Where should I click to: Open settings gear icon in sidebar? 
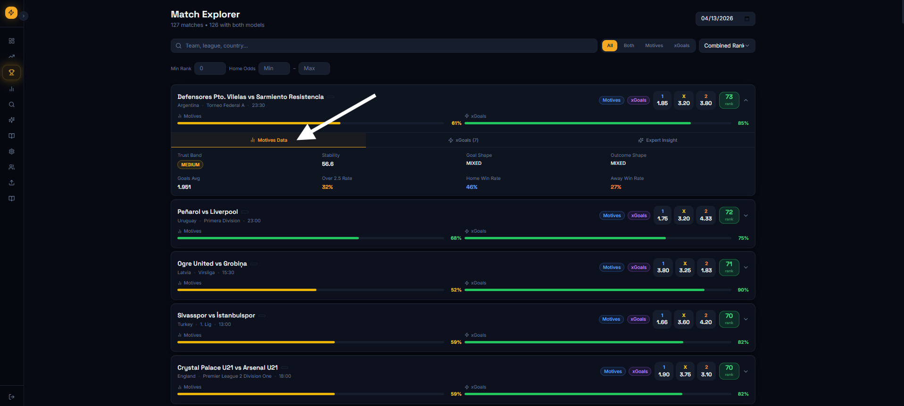12,152
